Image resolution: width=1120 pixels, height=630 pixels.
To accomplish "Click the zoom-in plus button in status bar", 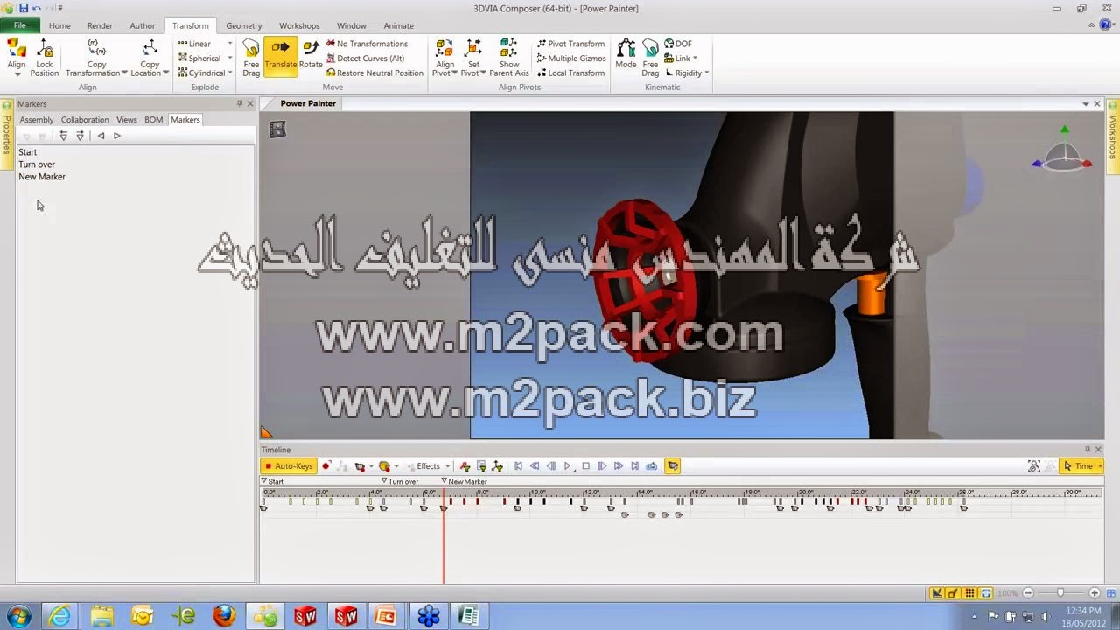I will coord(1095,593).
